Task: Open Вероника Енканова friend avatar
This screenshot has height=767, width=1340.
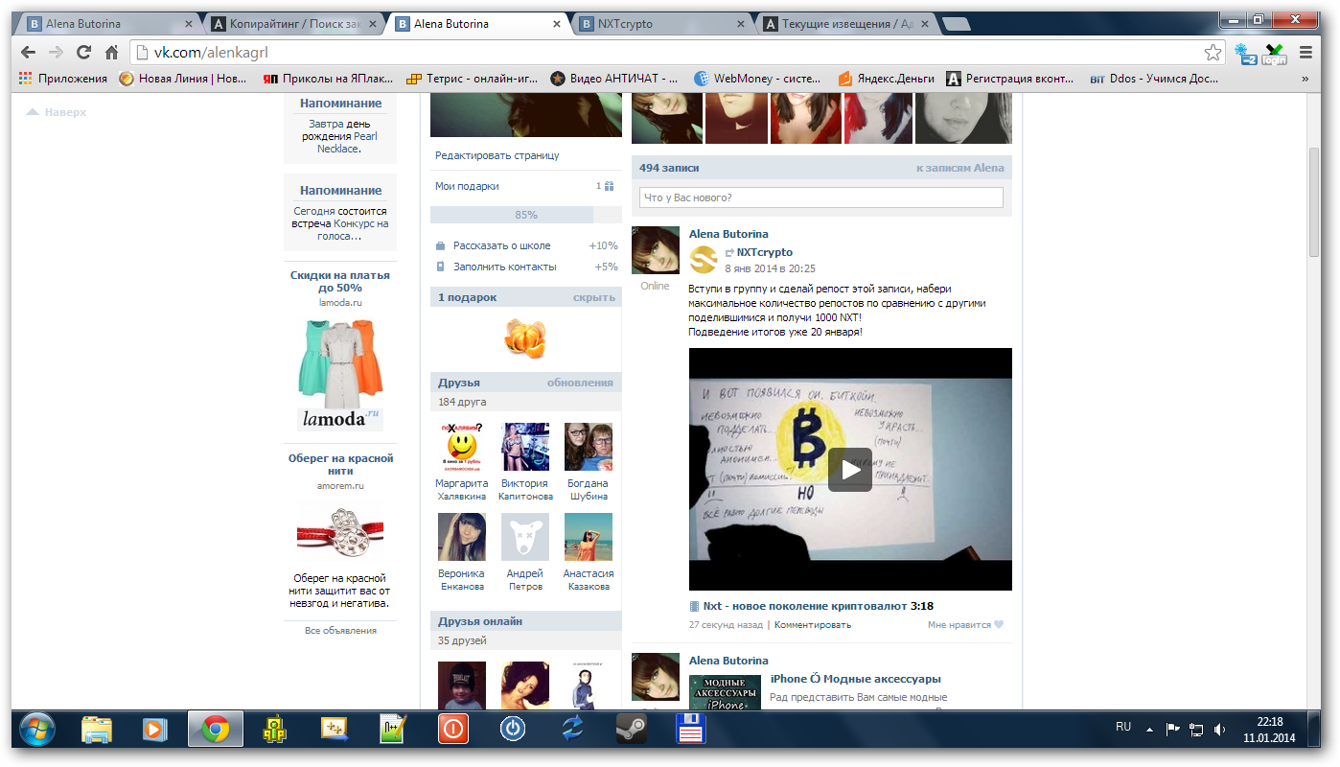Action: 462,537
